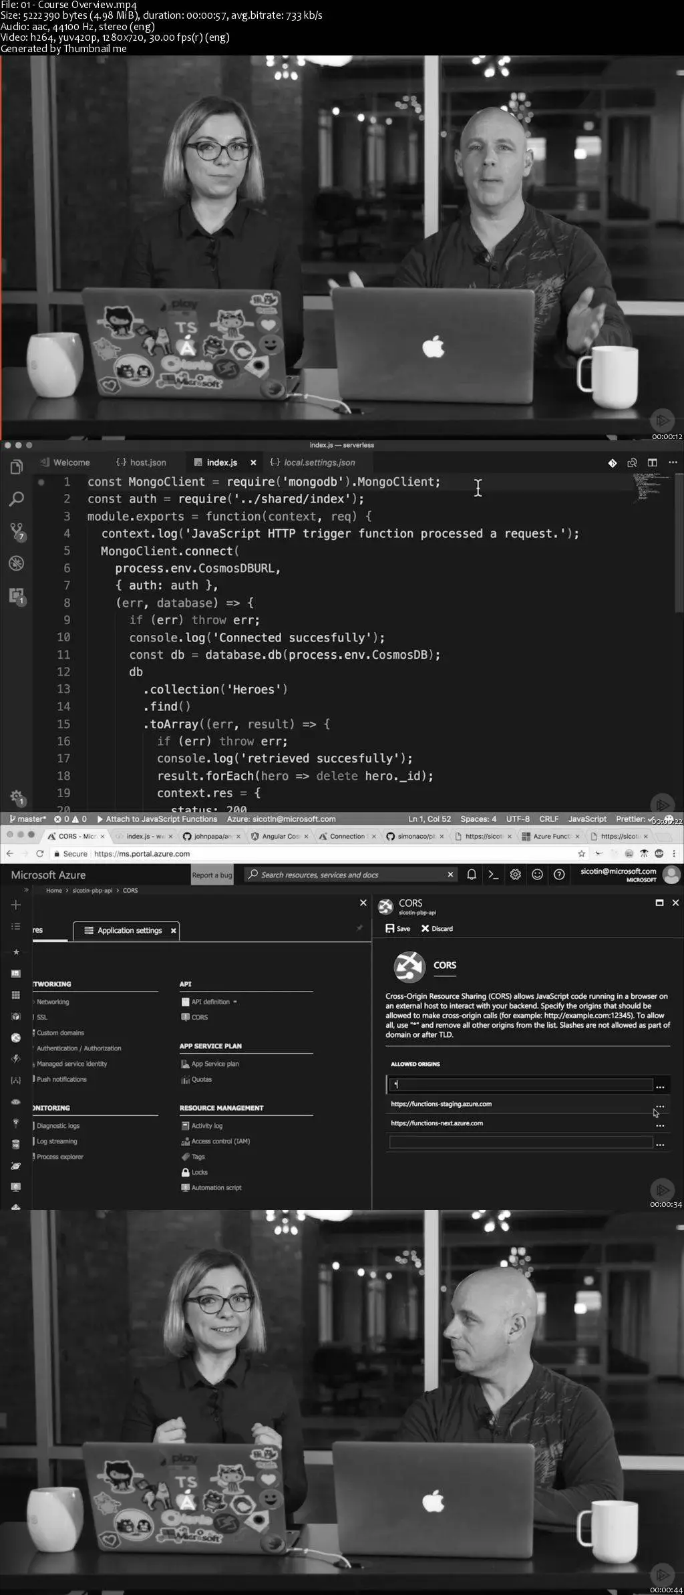Open the sicotin@microsoft.com account menu
Image resolution: width=684 pixels, height=1595 pixels.
(630, 875)
